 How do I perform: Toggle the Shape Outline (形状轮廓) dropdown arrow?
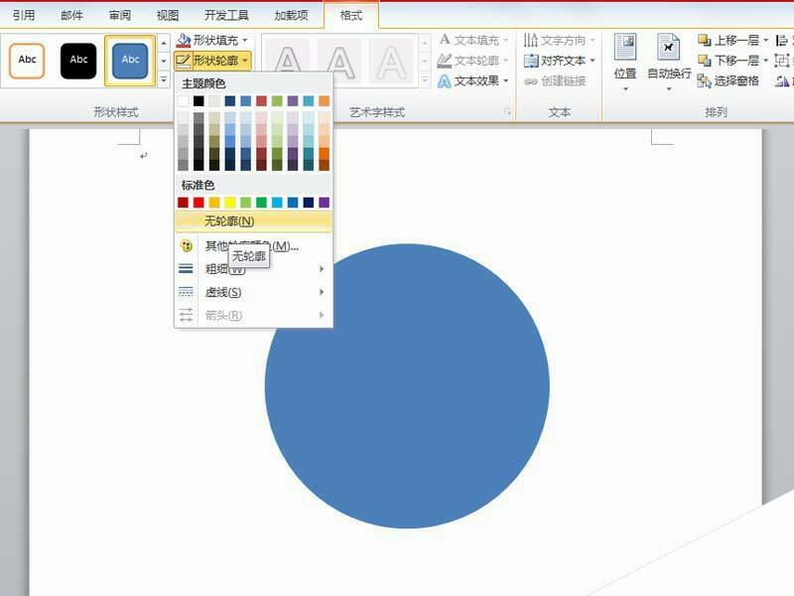pos(245,61)
